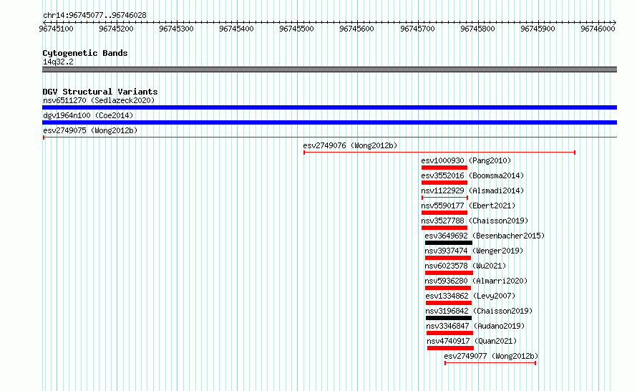Viewport: 637px width, 391px height.
Task: Click the chr14:96745077..96746028 region label
Action: pos(94,15)
